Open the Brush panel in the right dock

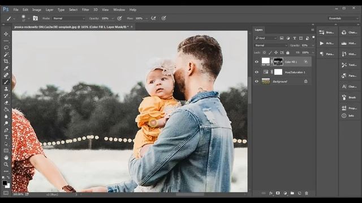point(350,98)
